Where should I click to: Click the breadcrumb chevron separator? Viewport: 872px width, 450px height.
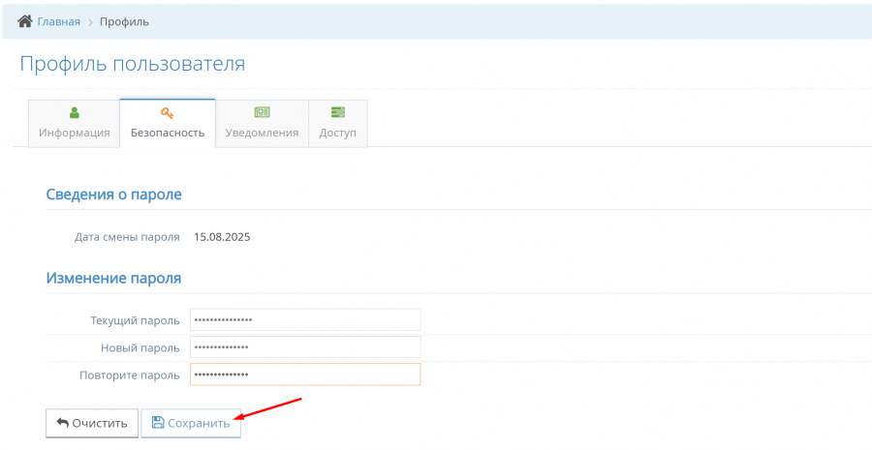[90, 21]
